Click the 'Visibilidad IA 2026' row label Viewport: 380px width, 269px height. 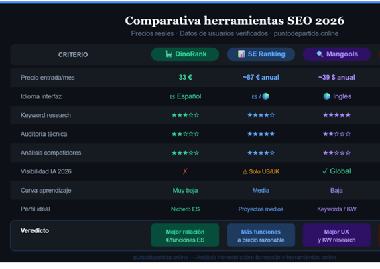pos(46,171)
